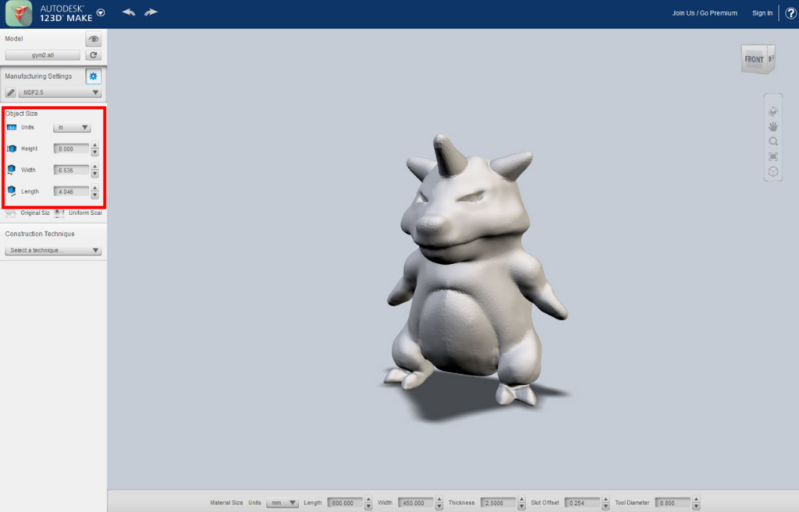Click the Thickness field 2.5000
This screenshot has height=512, width=799.
point(498,503)
